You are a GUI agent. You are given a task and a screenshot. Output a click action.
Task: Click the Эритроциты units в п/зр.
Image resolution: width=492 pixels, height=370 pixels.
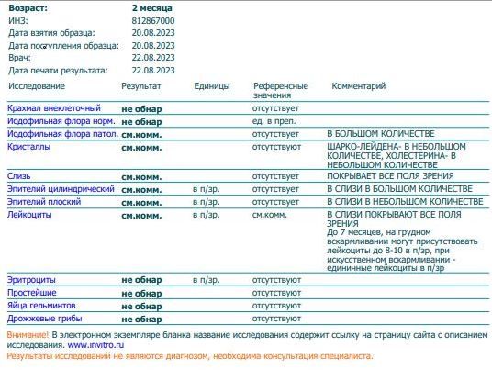coord(207,280)
